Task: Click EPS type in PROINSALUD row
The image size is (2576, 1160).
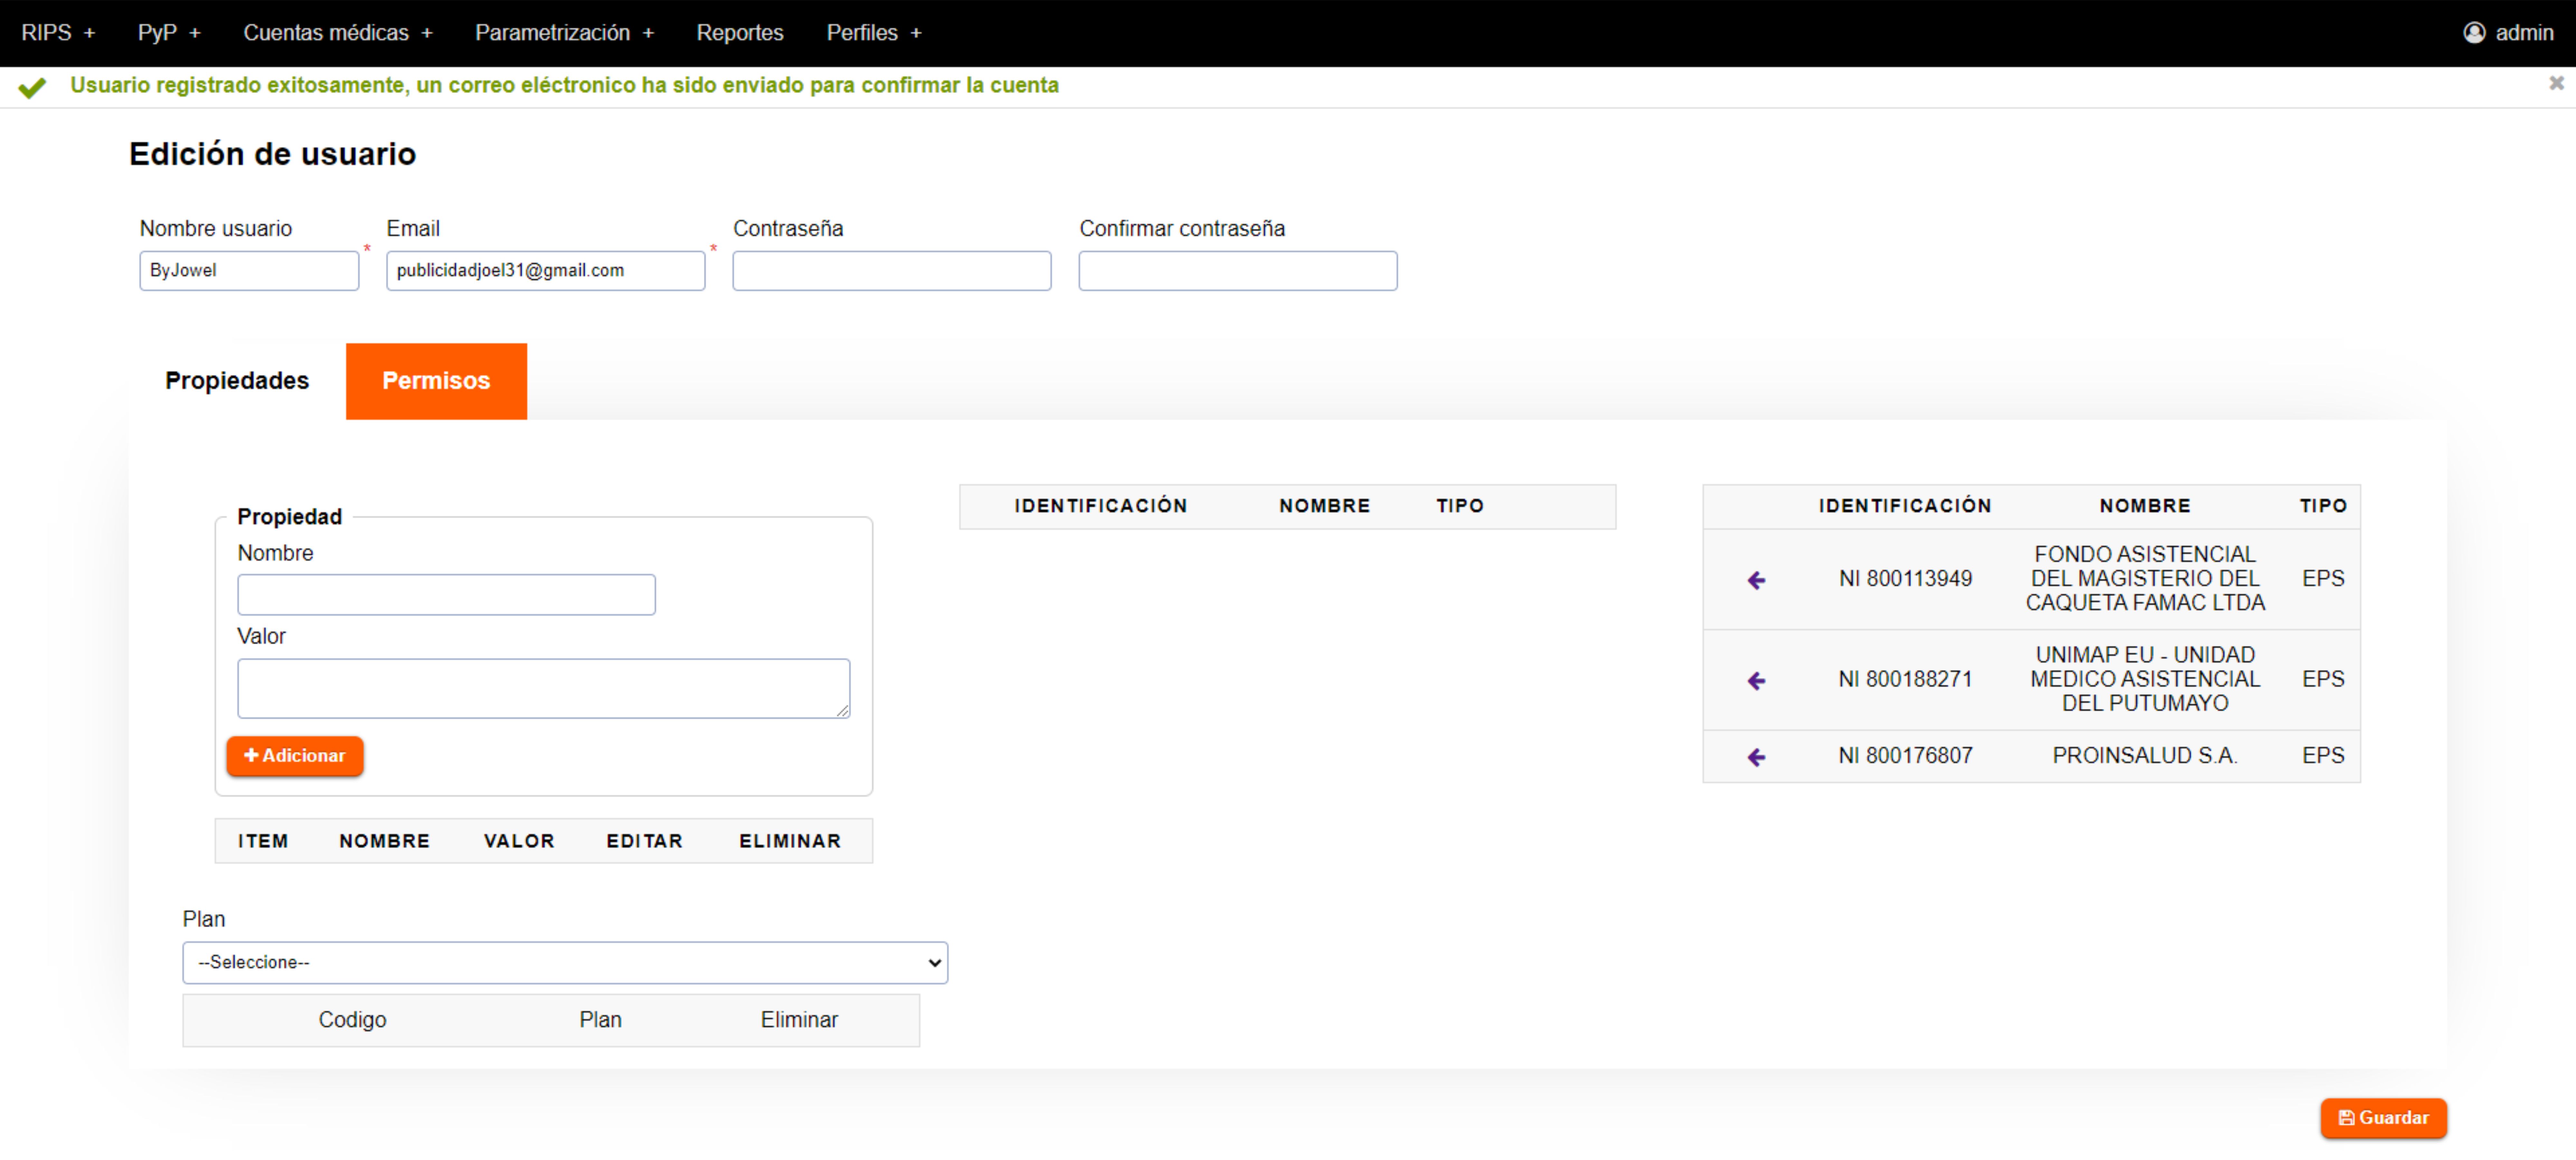Action: click(2323, 756)
